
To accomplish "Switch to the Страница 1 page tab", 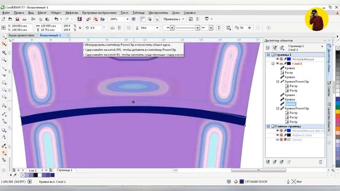I will [x=65, y=170].
